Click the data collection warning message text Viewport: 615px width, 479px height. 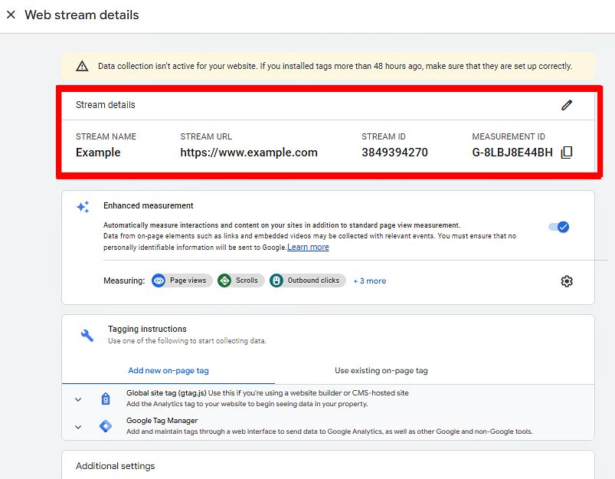click(335, 66)
